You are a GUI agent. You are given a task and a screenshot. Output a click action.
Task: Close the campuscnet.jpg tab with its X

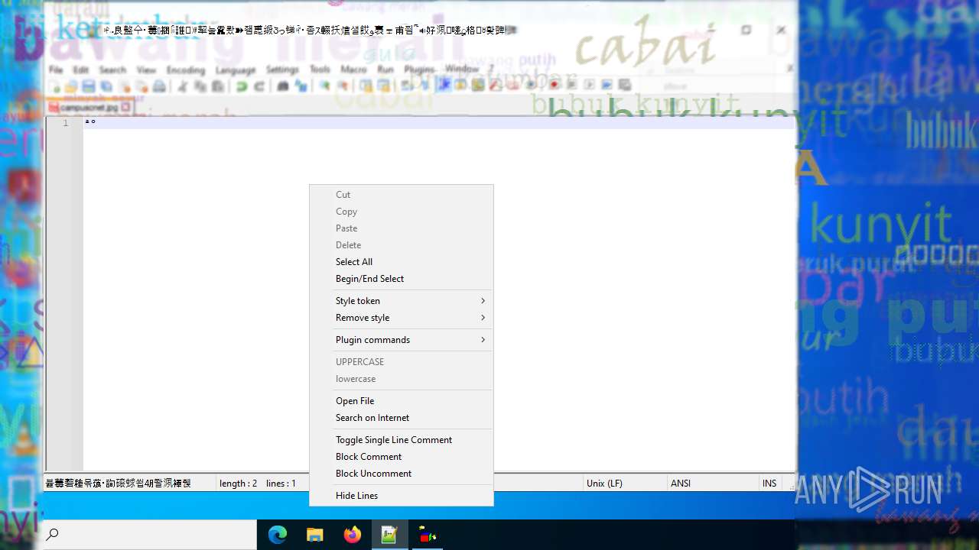126,108
